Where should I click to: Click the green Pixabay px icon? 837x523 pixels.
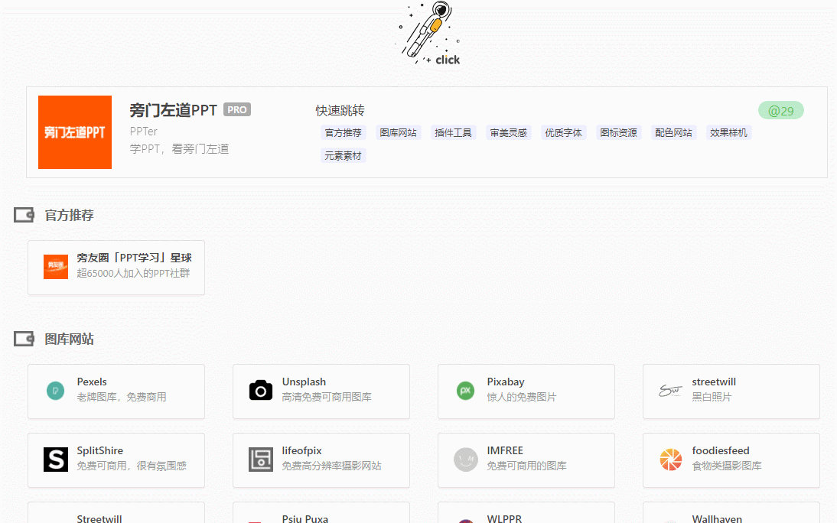tap(465, 391)
